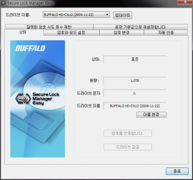Click the 드라이브 잠금 button

point(127,147)
